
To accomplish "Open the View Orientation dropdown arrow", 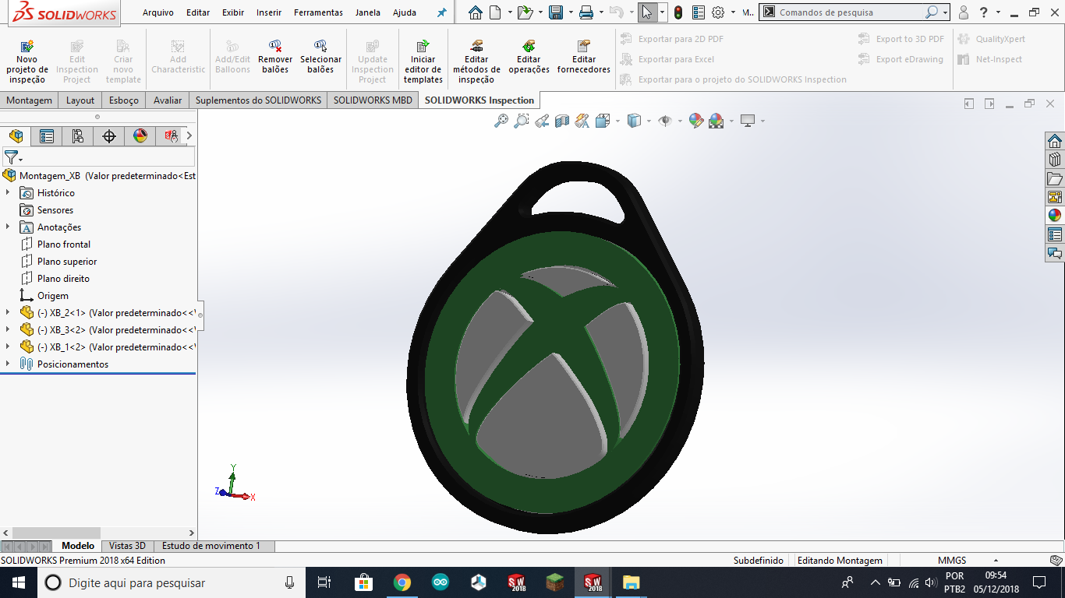I will pyautogui.click(x=617, y=121).
